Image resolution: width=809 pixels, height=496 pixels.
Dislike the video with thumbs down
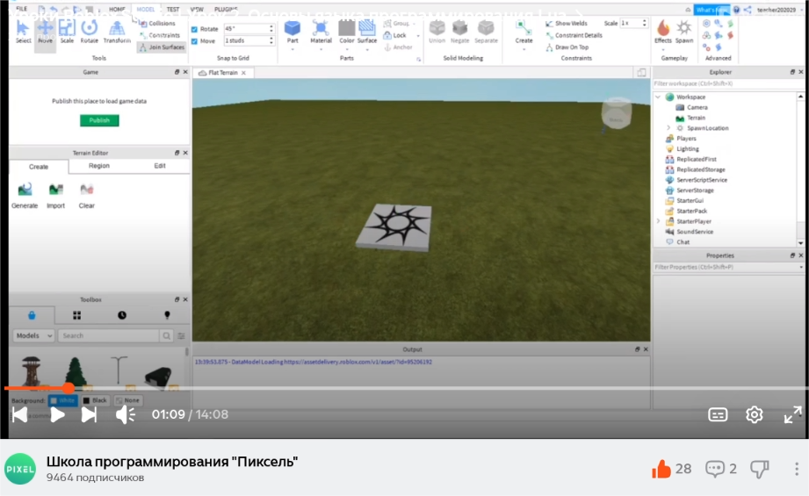[x=760, y=469]
